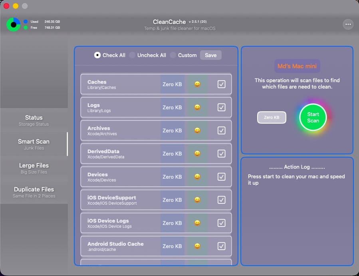Click Zero KB size in Archives row
359x276 pixels.
pyautogui.click(x=172, y=130)
